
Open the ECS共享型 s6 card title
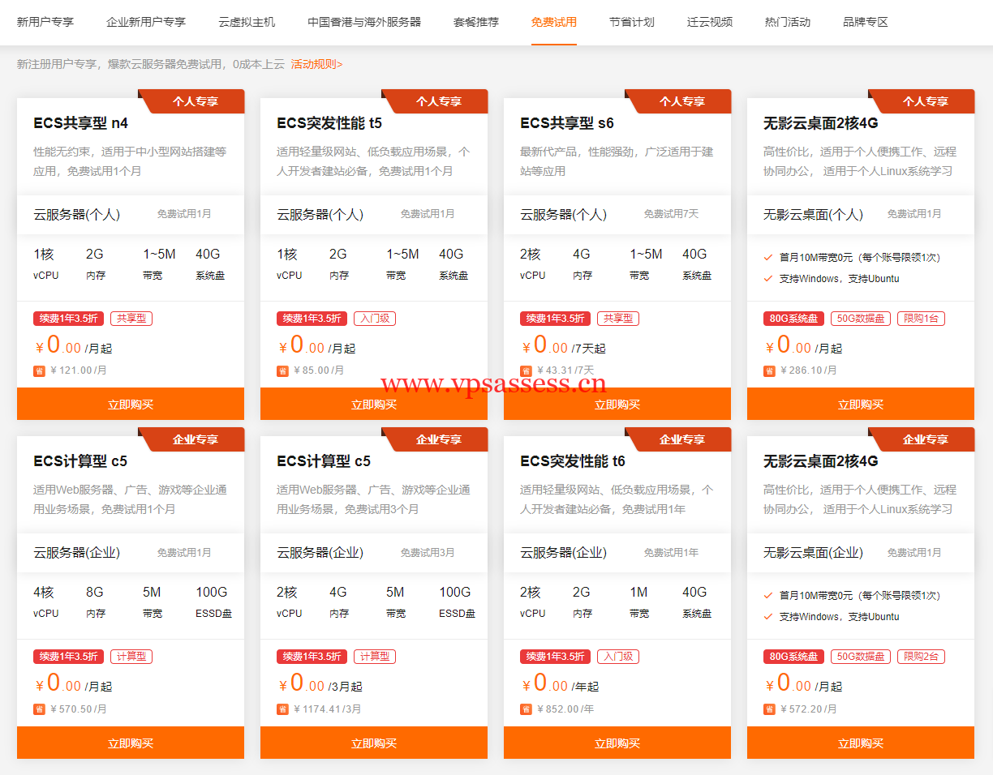tap(566, 123)
